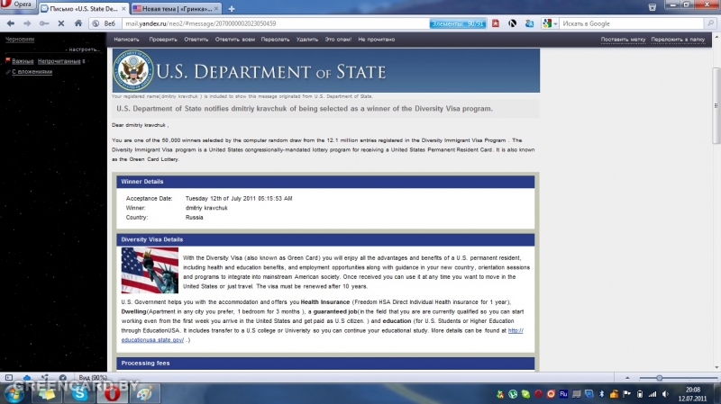
Task: Open the «Вид (90%)» view menu
Action: [x=93, y=377]
